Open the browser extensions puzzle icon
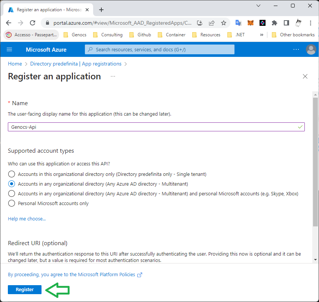 [274, 23]
